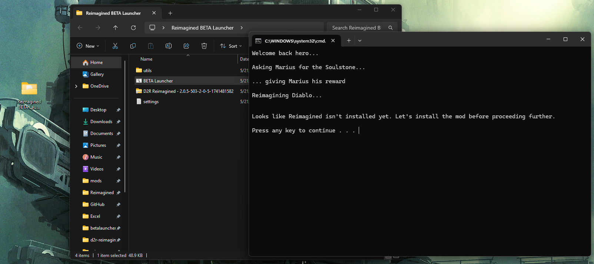The image size is (594, 264).
Task: Open Gallery in the navigation pane
Action: 96,74
